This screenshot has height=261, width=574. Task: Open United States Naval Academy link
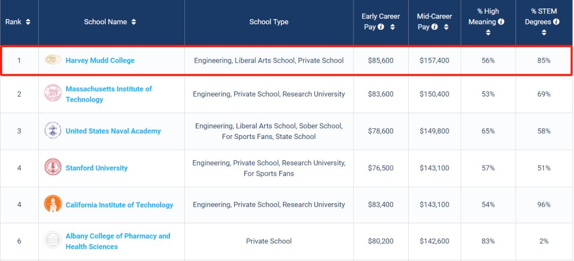tap(113, 131)
